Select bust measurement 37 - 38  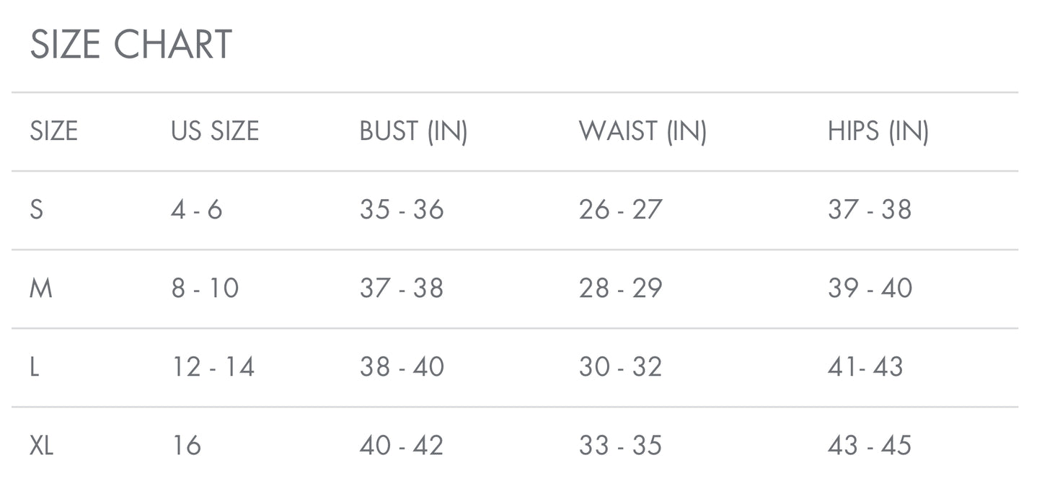click(402, 288)
